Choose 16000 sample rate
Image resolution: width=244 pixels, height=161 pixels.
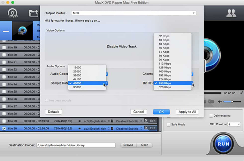(x=87, y=67)
